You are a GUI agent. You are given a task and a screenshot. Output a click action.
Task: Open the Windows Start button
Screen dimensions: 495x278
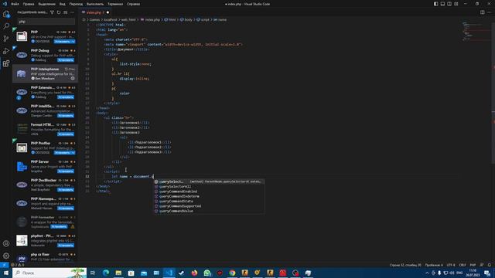coord(6,273)
